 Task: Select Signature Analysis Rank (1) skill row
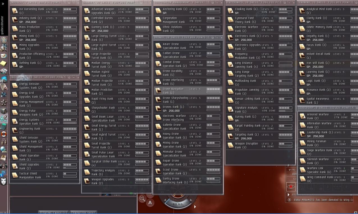click(x=260, y=110)
